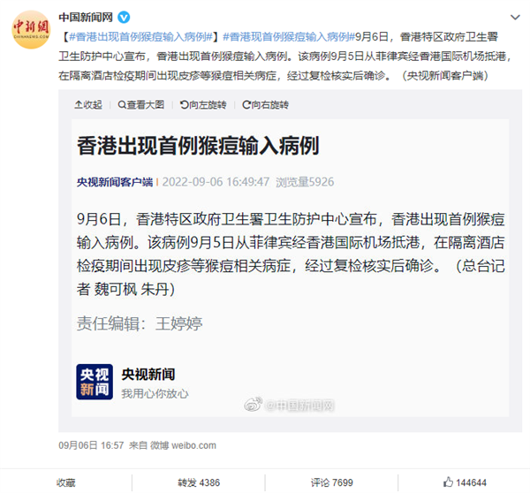
Task: Click the blue verified badge icon
Action: (124, 18)
